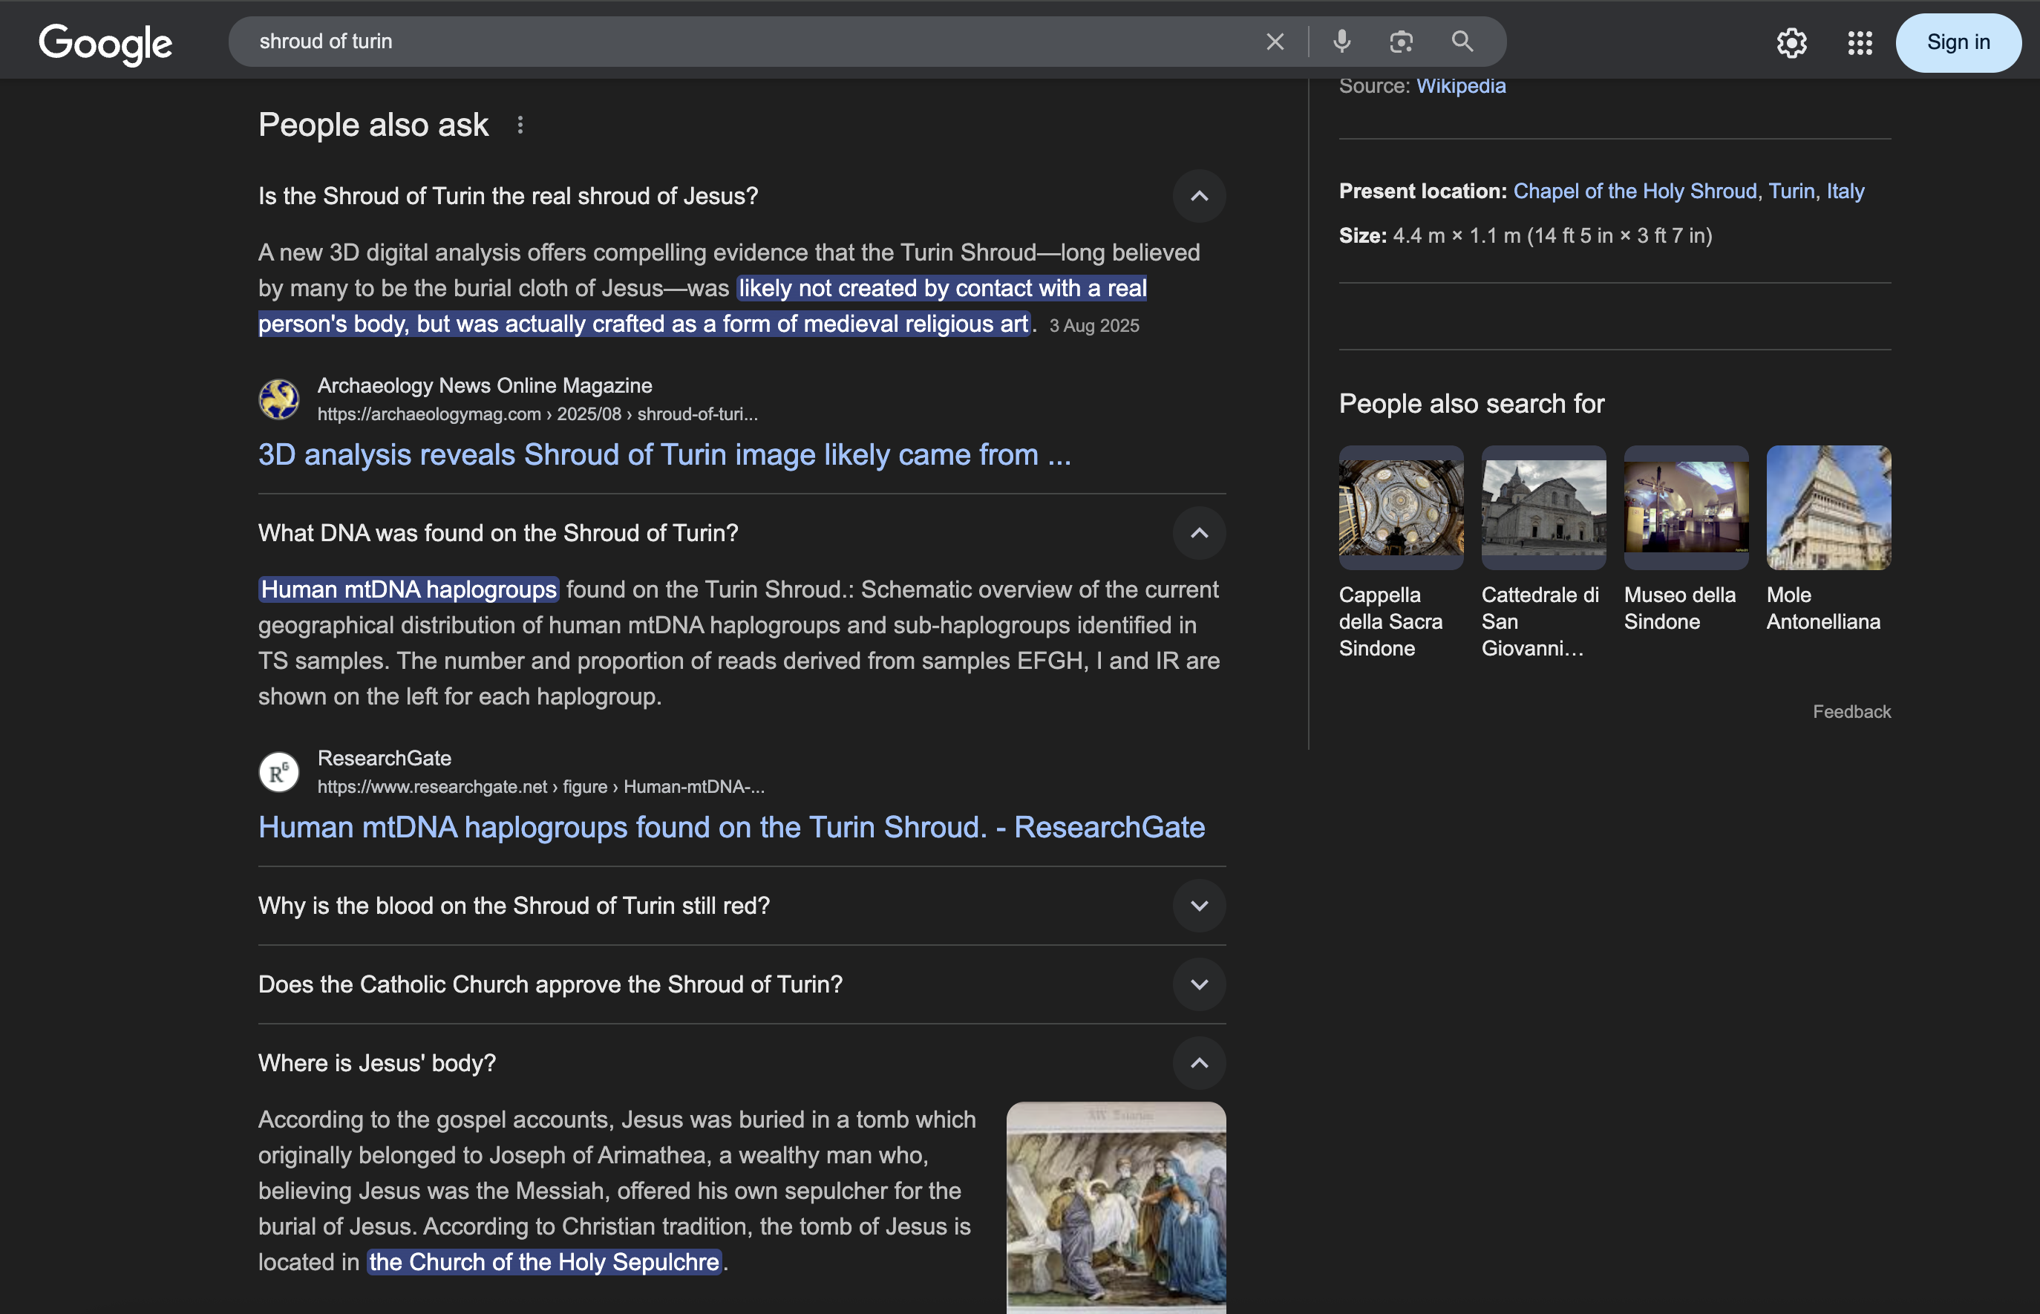
Task: Click the magnifying glass search icon
Action: 1462,42
